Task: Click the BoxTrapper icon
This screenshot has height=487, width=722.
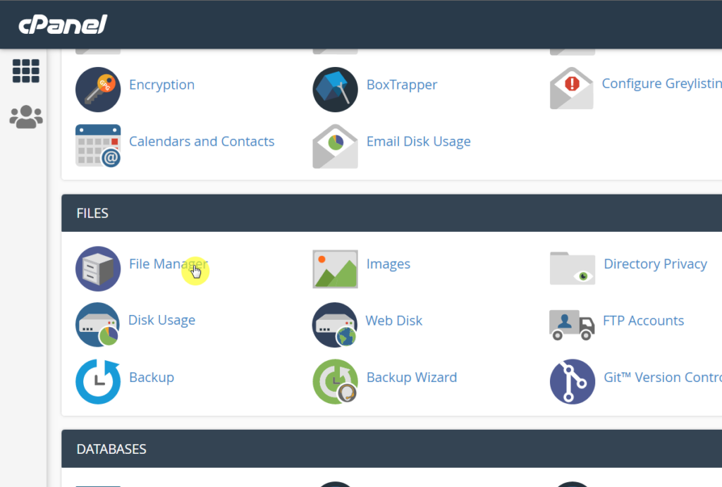Action: 335,90
